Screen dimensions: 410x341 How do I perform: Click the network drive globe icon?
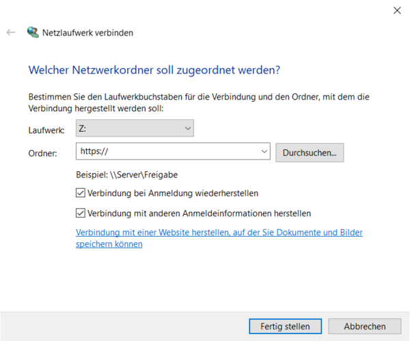click(x=33, y=32)
